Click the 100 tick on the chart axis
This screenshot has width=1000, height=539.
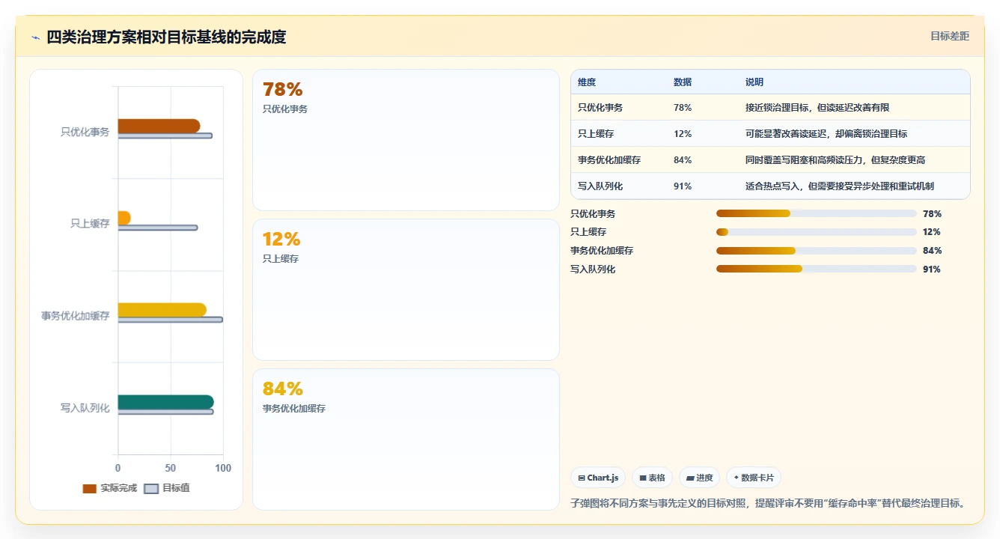tap(223, 468)
